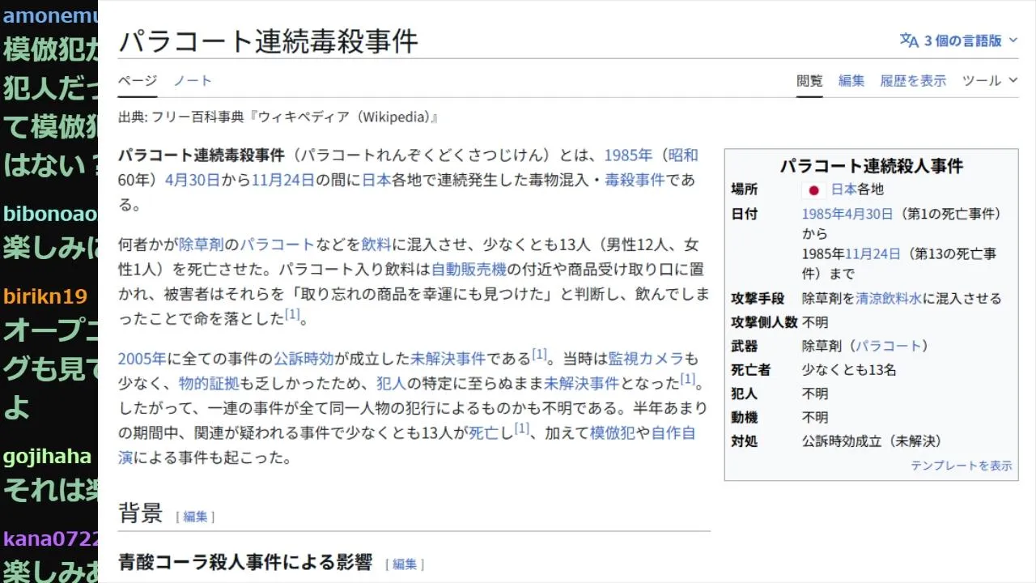This screenshot has height=583, width=1036.
Task: Open the 監視カメラ link
Action: (x=646, y=358)
